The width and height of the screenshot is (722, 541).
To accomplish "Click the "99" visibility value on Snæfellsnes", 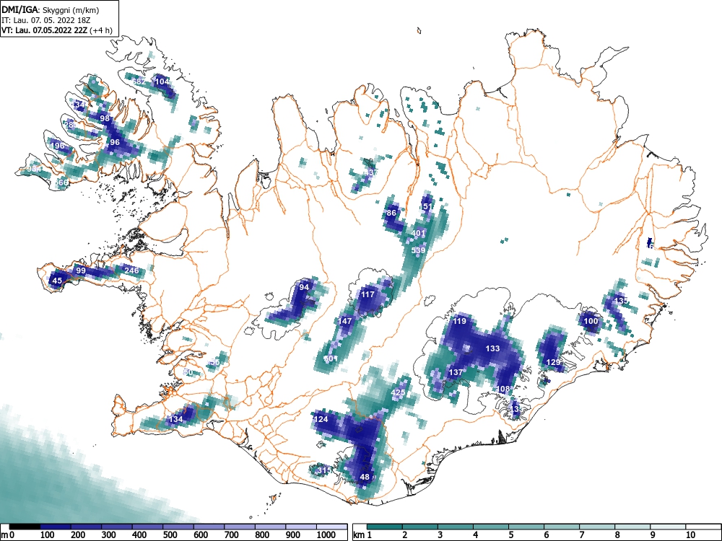I will [81, 270].
